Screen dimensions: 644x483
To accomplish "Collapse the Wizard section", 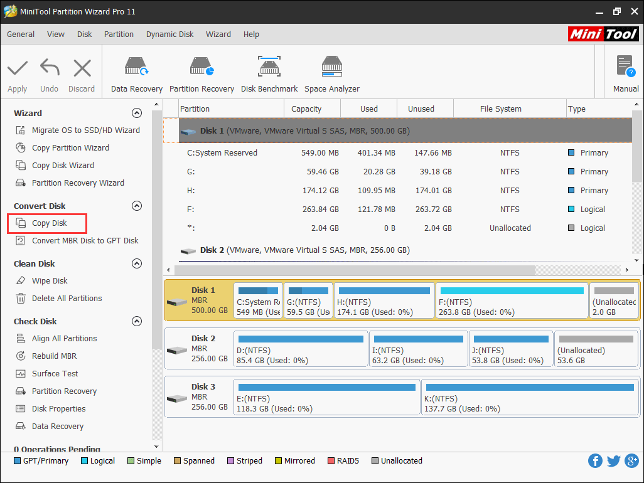I will click(x=136, y=114).
